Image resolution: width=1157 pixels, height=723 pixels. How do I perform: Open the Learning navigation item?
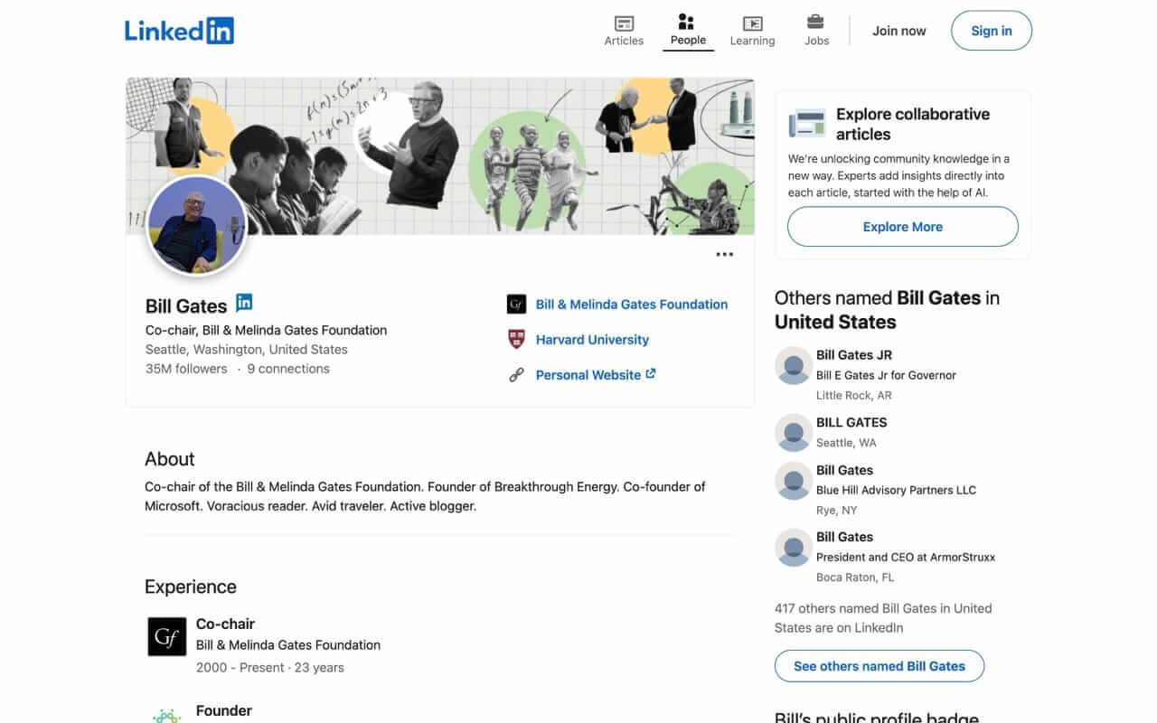coord(752,31)
